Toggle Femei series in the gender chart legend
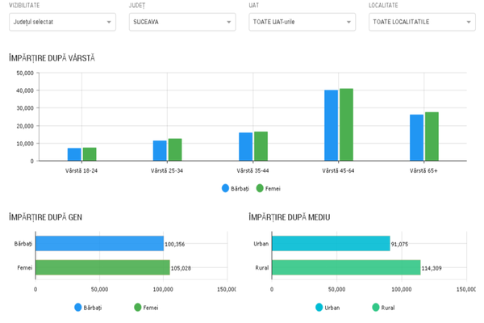 pyautogui.click(x=138, y=307)
